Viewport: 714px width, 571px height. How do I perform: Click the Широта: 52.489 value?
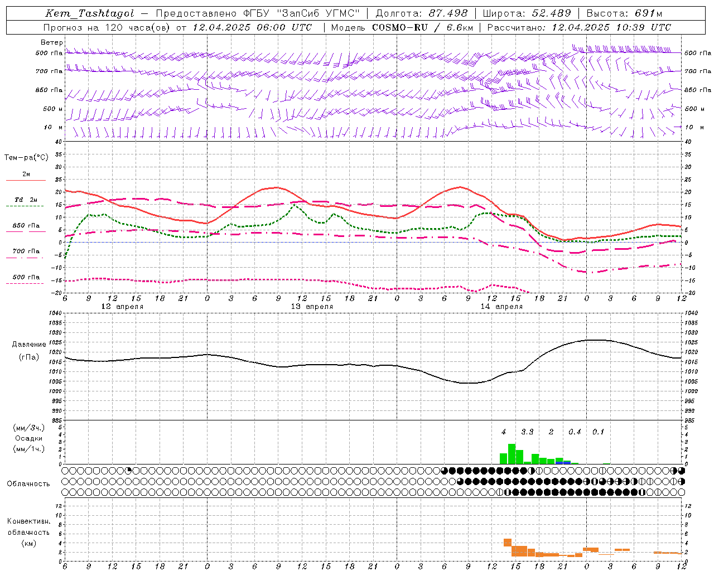point(527,13)
